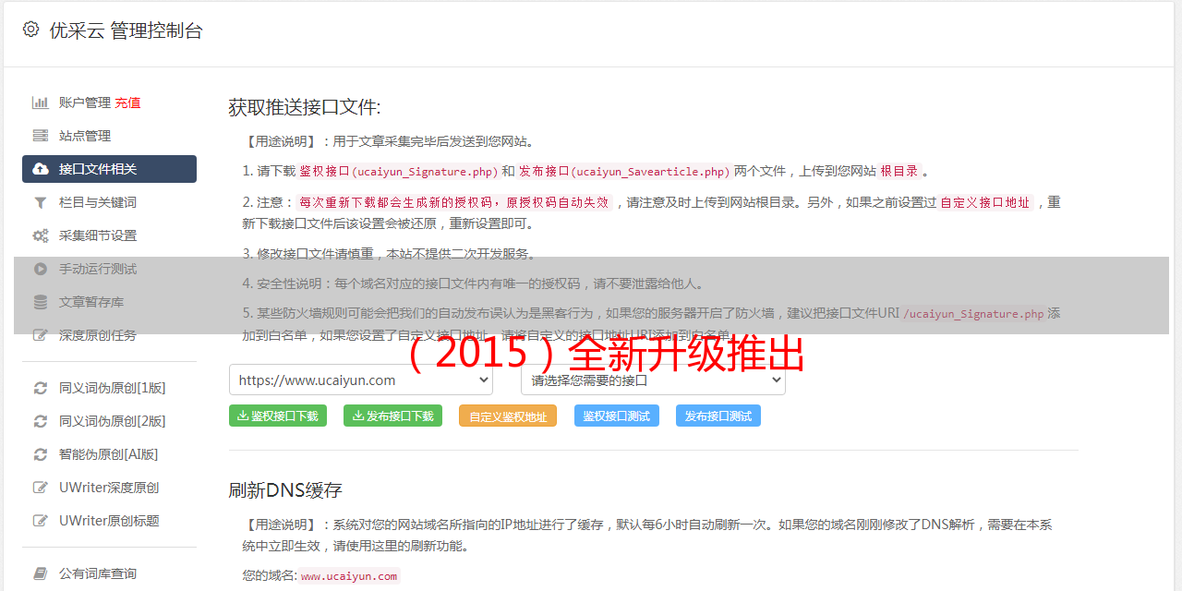Image resolution: width=1182 pixels, height=591 pixels.
Task: Click the 自定义接口地址 highlighted text
Action: point(985,202)
